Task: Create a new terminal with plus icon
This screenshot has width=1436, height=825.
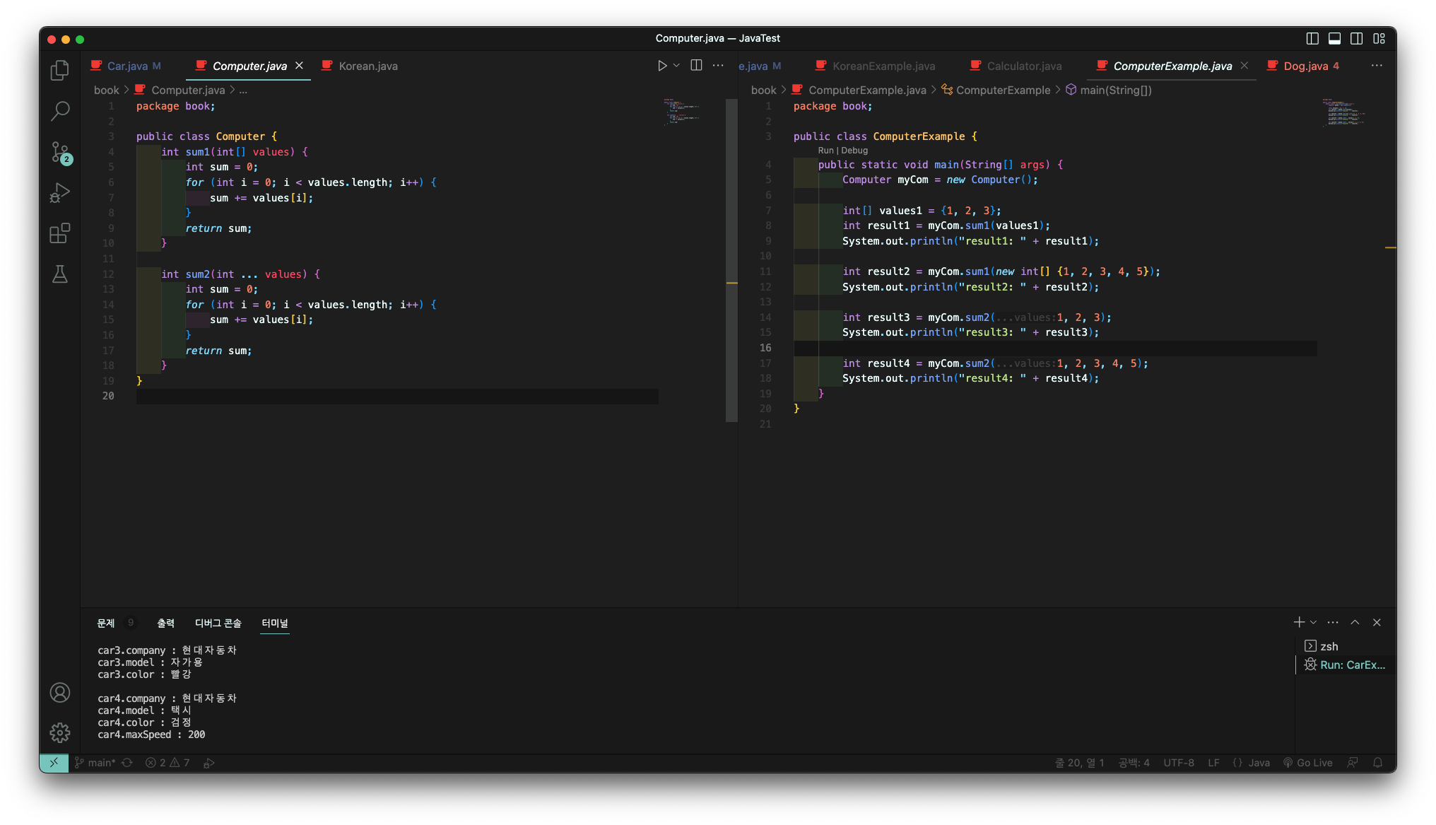Action: [1299, 622]
